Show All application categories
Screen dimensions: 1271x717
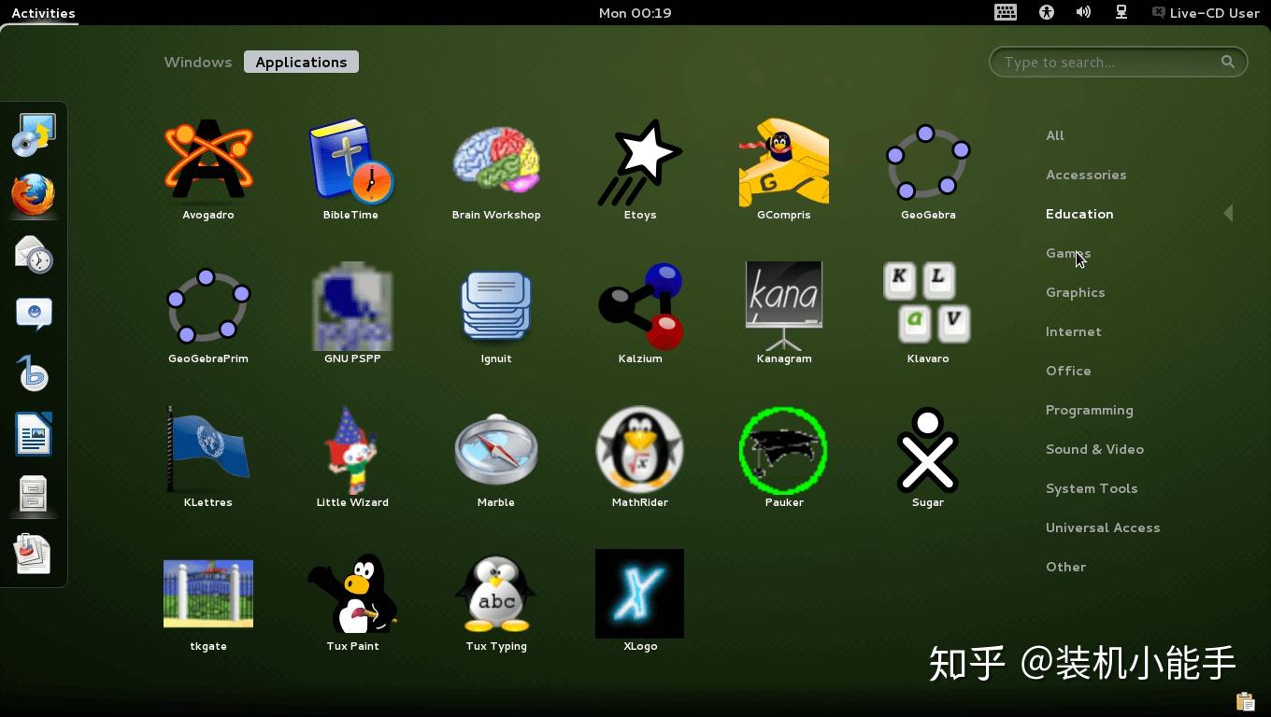(1055, 135)
